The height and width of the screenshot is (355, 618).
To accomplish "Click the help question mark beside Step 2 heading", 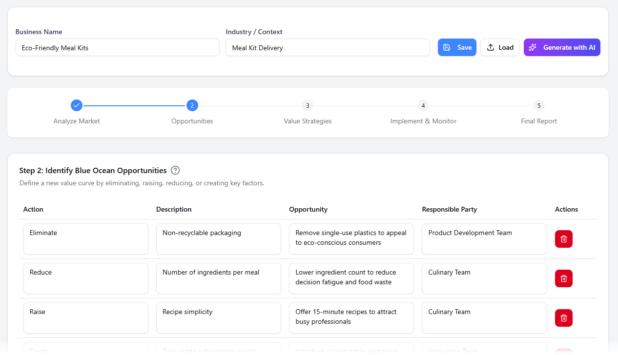I will click(x=175, y=170).
